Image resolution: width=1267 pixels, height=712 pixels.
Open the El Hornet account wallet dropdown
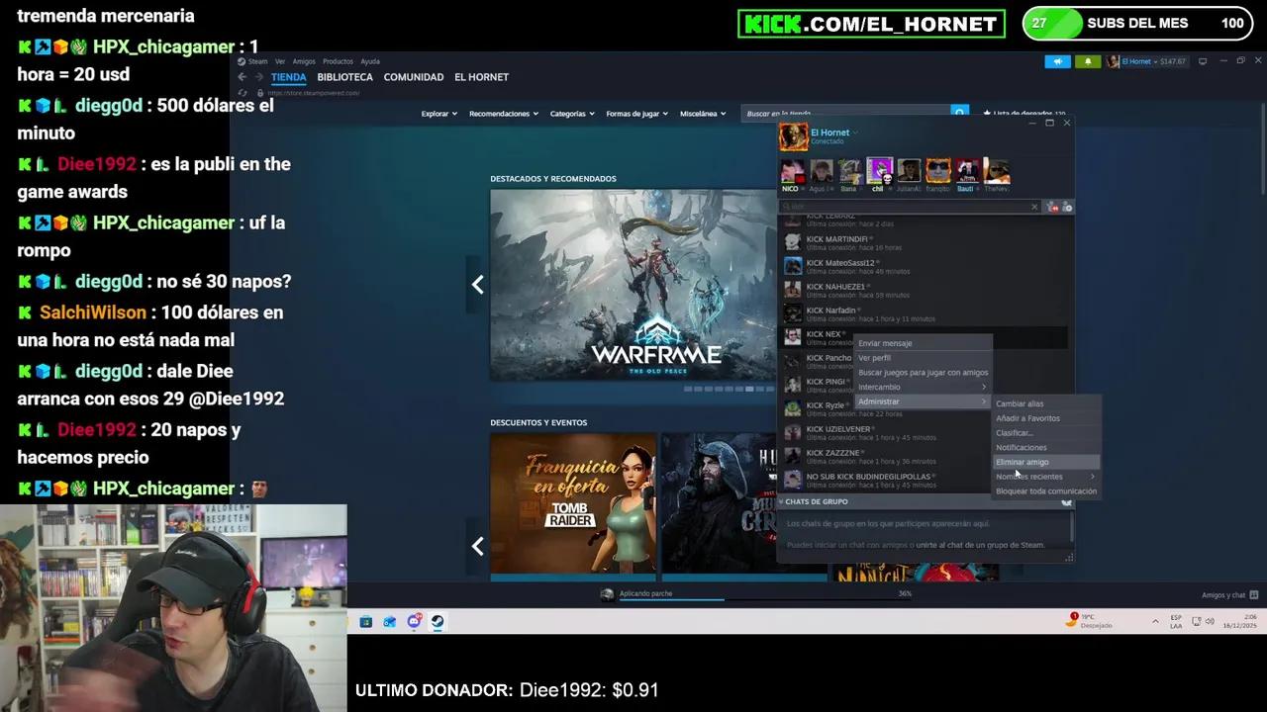click(x=1148, y=61)
